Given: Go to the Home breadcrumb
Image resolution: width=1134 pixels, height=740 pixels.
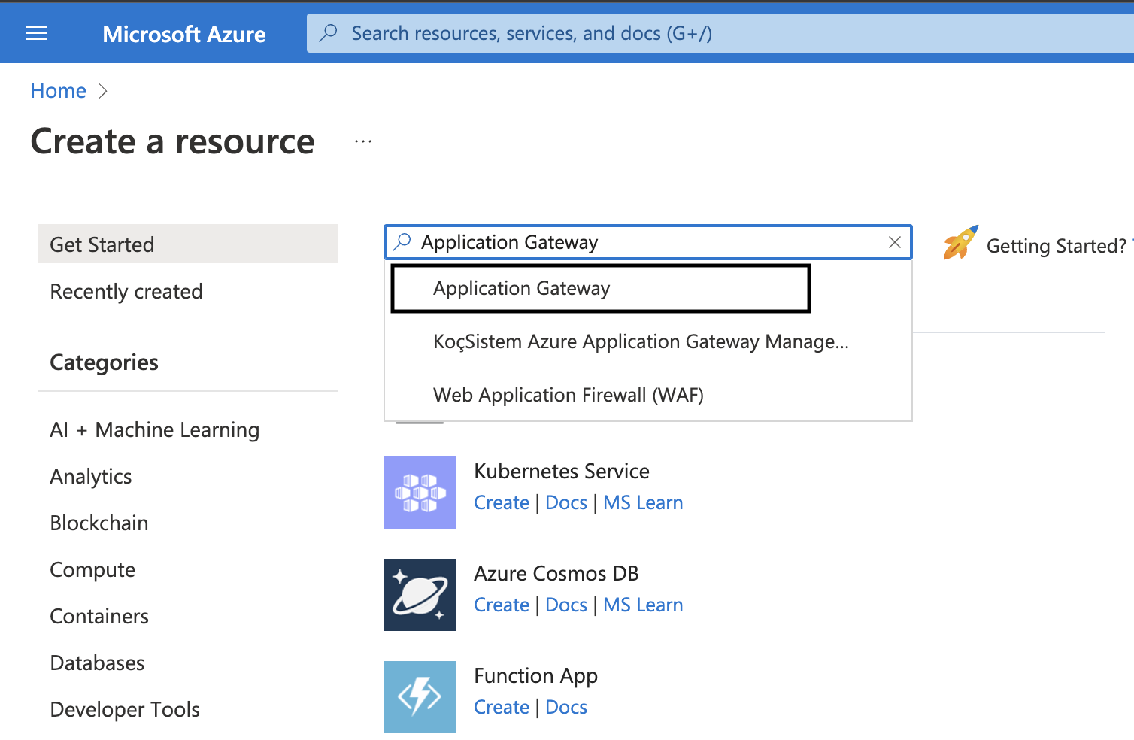Looking at the screenshot, I should tap(58, 91).
